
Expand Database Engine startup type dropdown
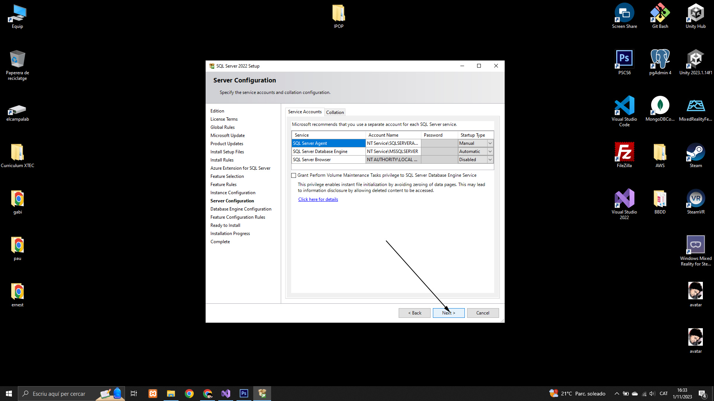(x=490, y=151)
